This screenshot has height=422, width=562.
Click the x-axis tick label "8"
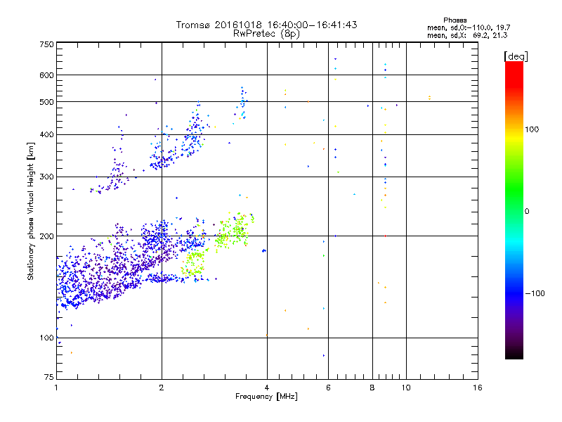[372, 388]
